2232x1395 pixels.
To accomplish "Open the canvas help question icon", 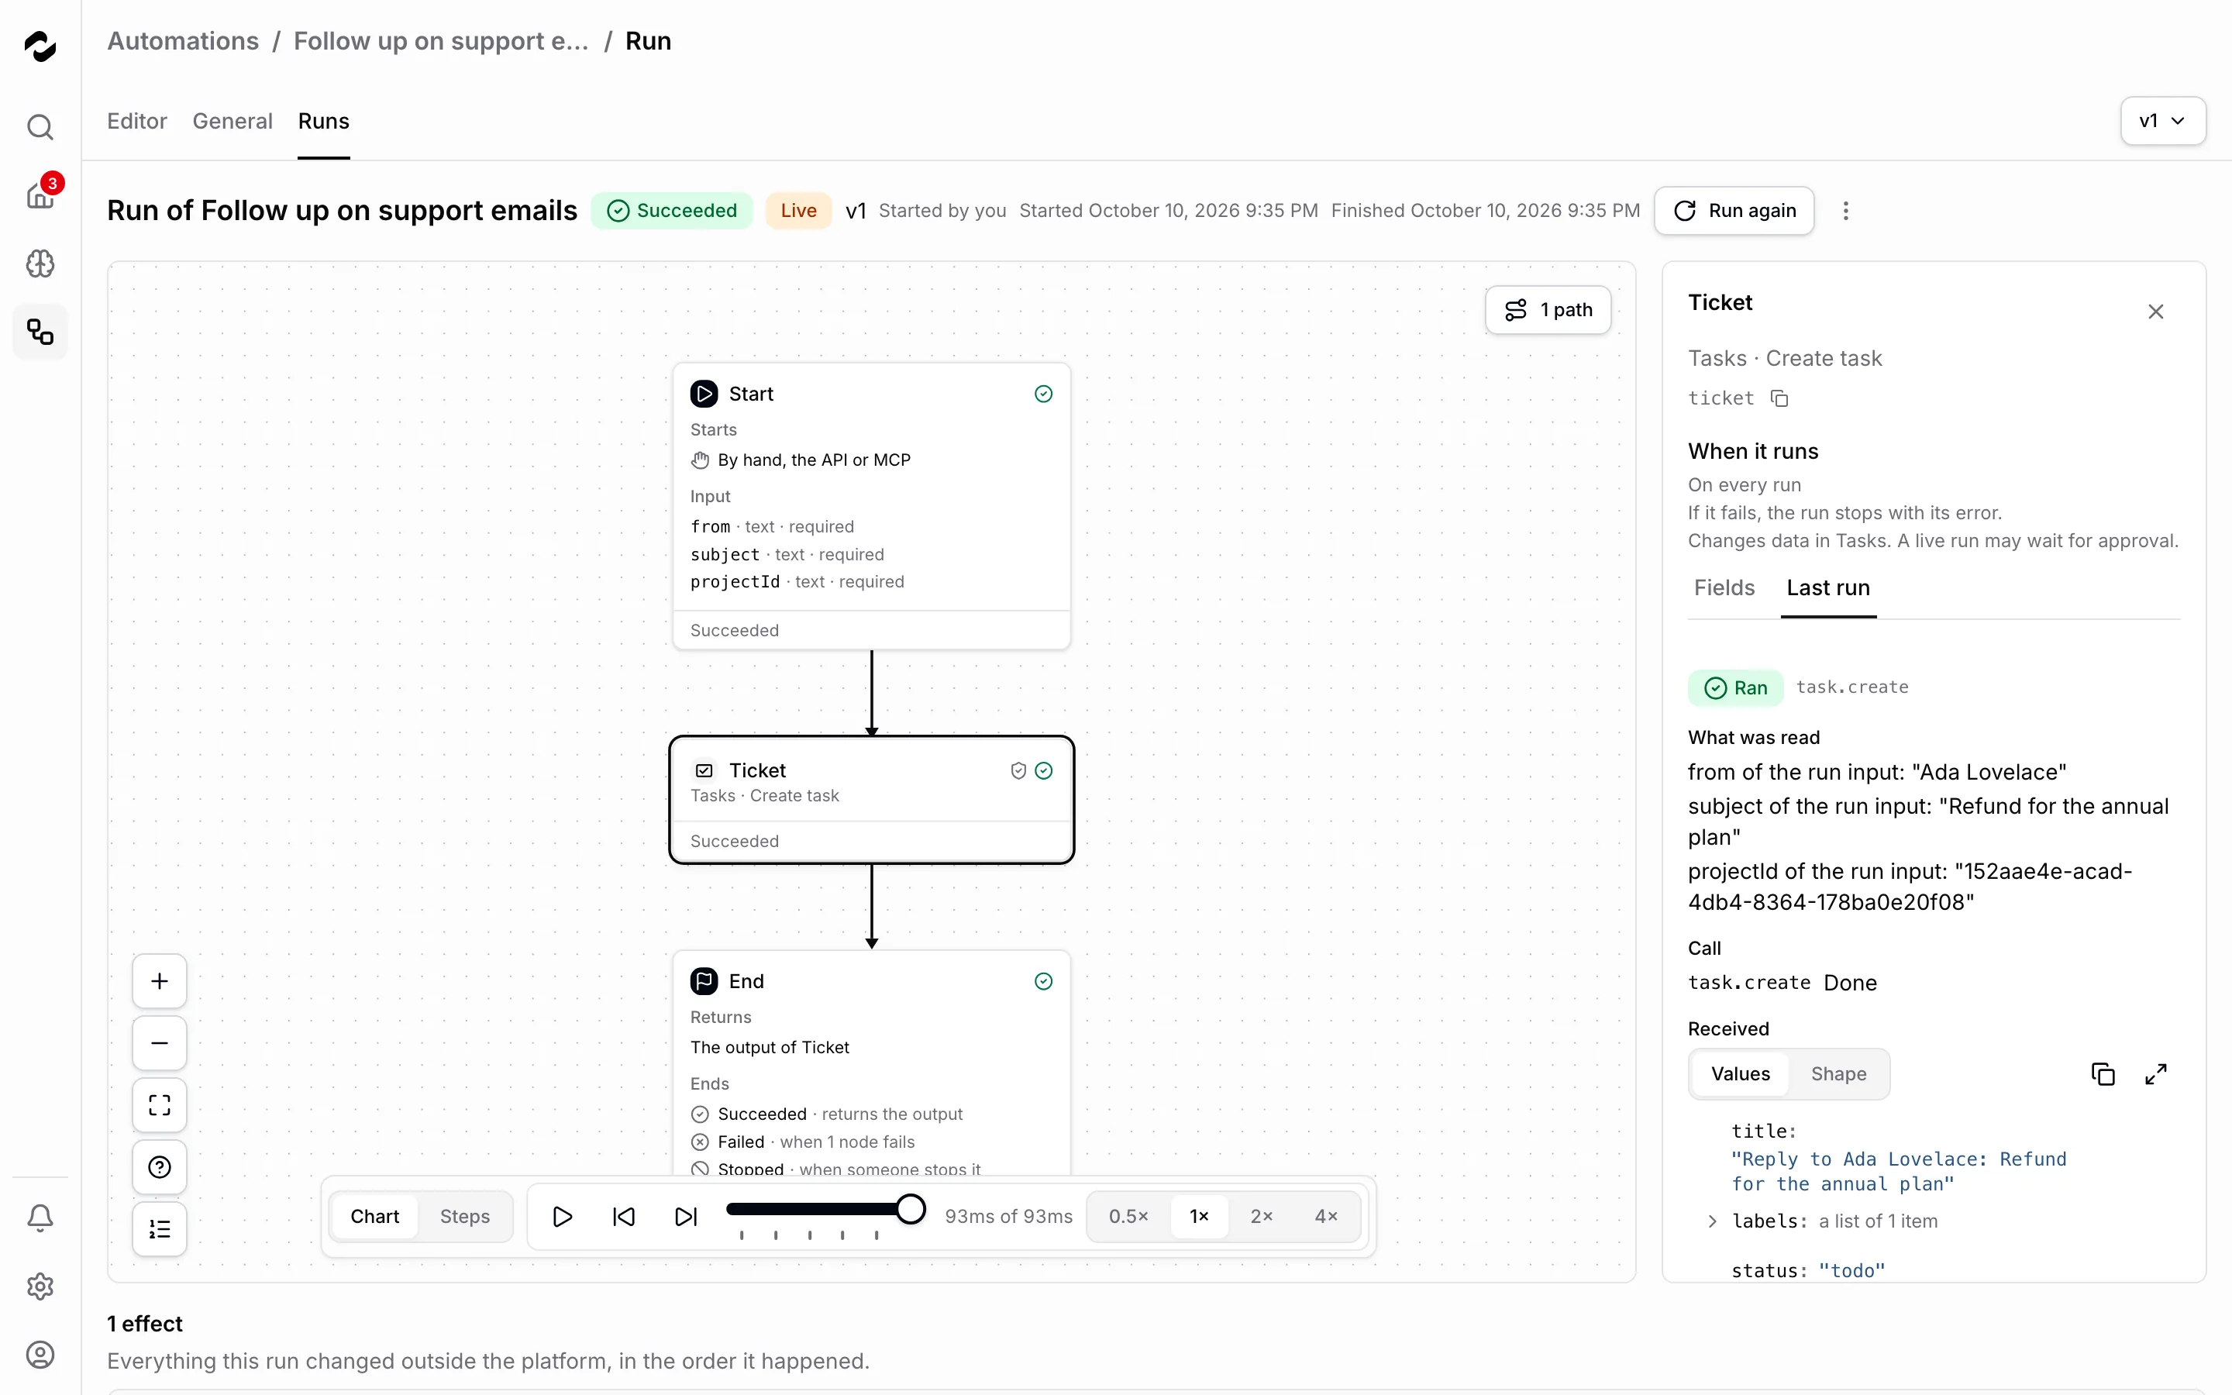I will coord(160,1167).
